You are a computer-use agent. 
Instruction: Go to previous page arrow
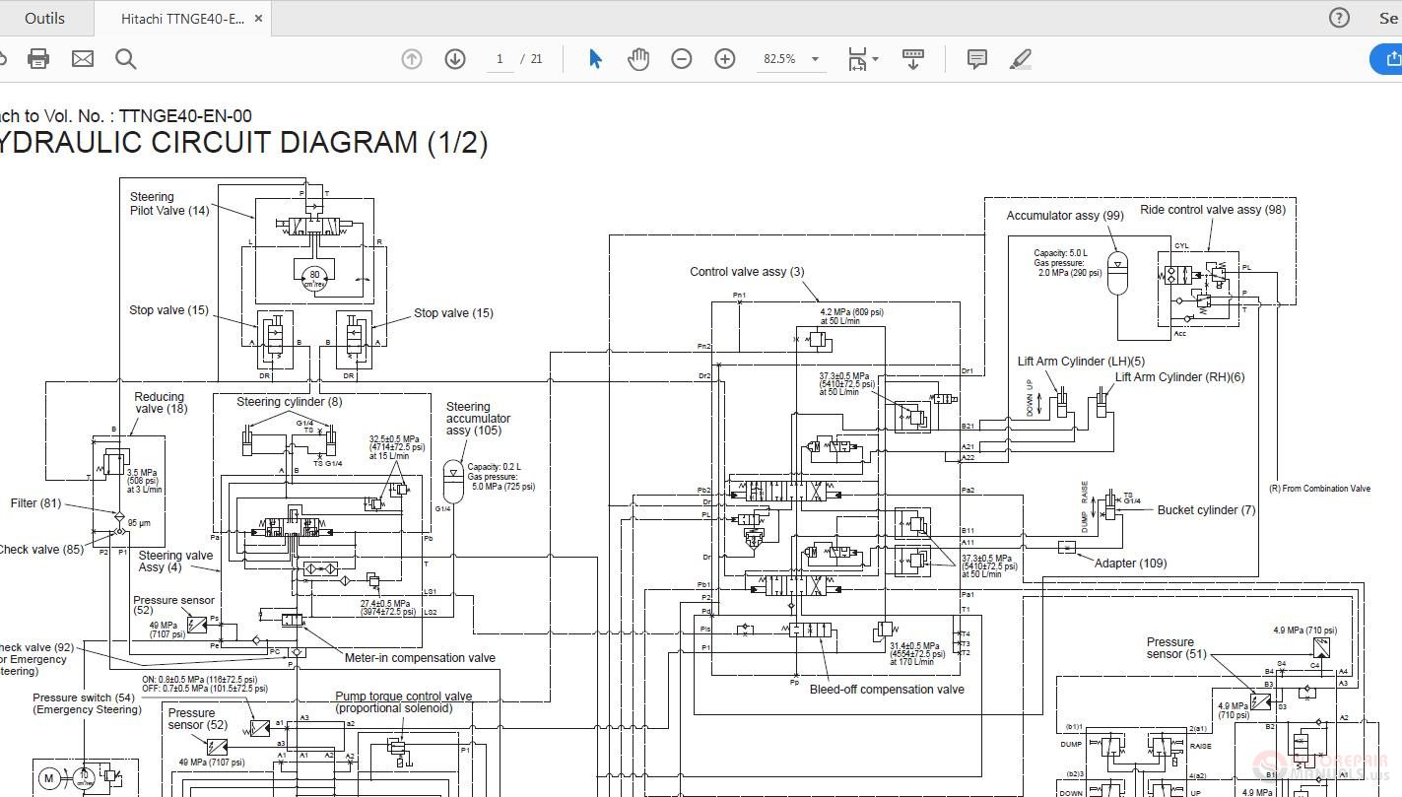pyautogui.click(x=412, y=59)
